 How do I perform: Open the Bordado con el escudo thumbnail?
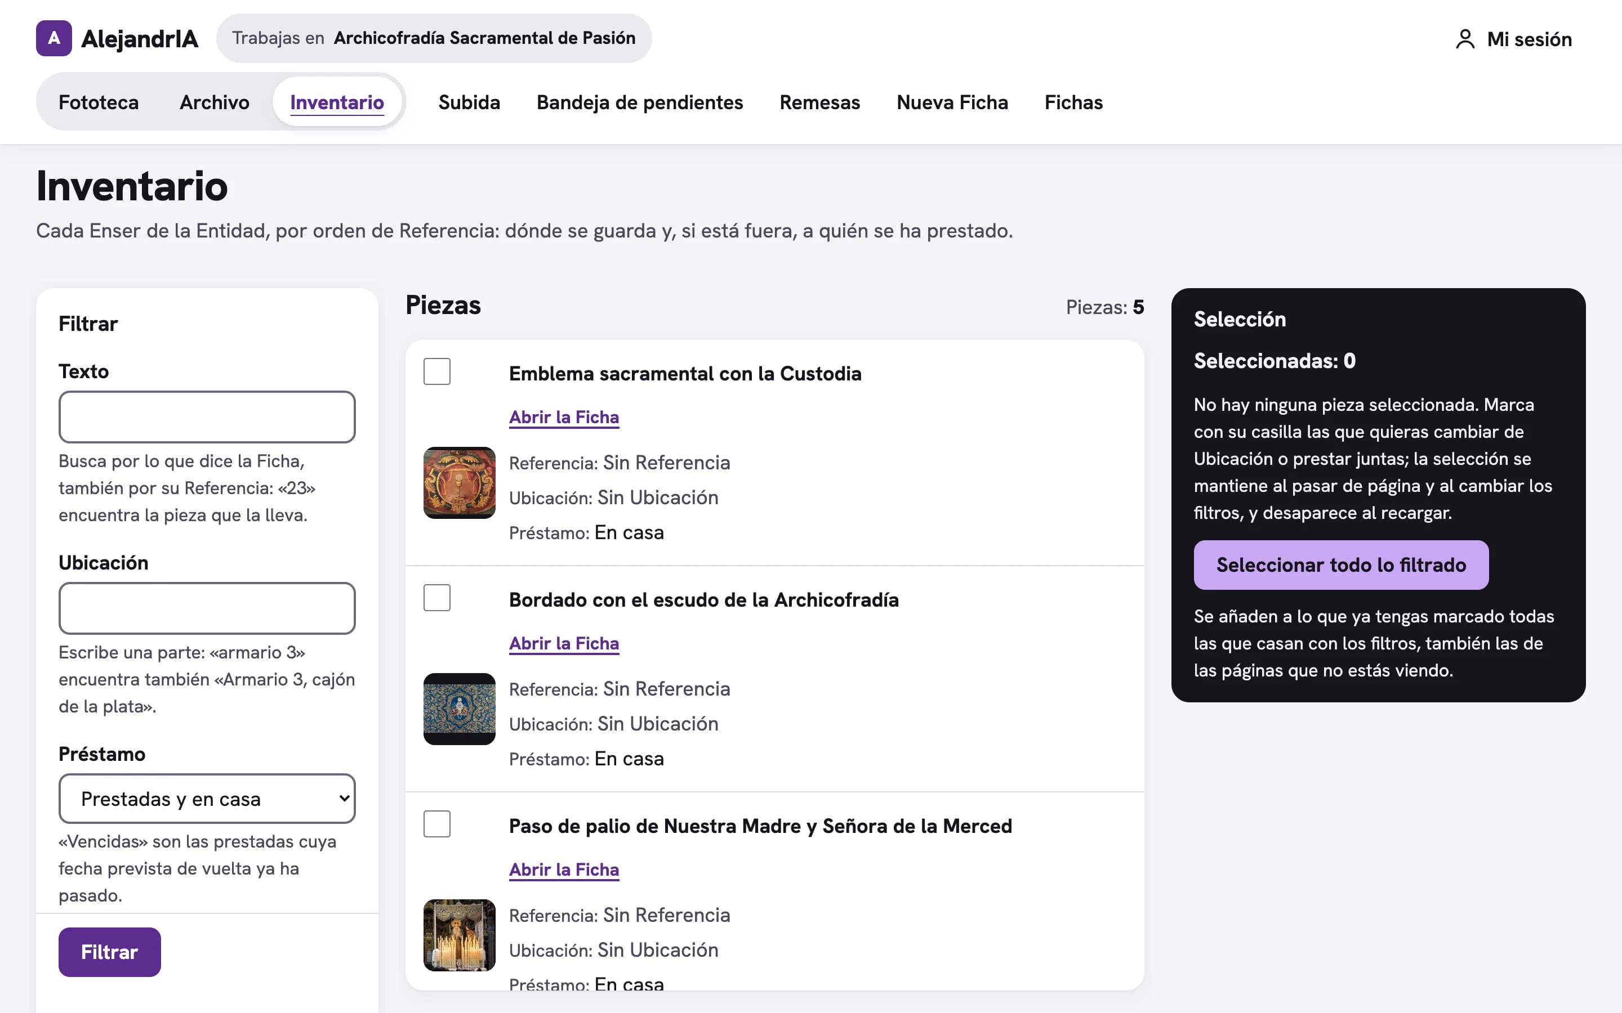pyautogui.click(x=459, y=709)
